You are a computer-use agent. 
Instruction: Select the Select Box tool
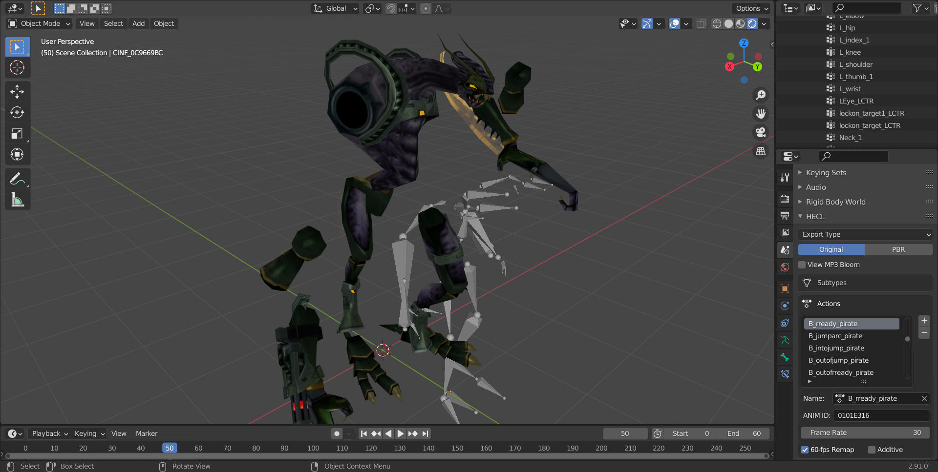click(x=18, y=47)
